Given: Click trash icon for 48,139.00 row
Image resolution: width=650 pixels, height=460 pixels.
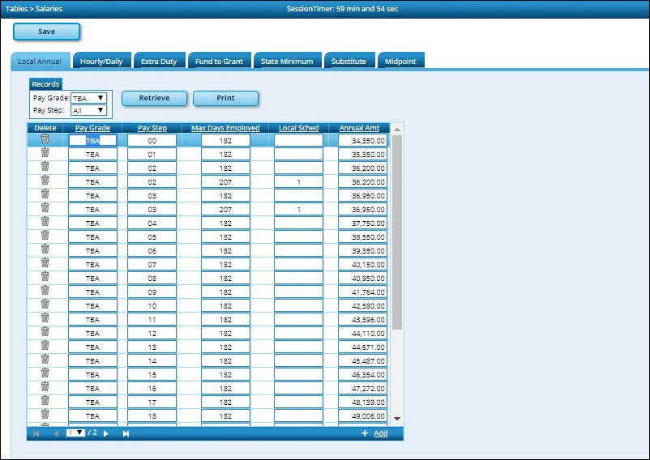Looking at the screenshot, I should coord(45,401).
